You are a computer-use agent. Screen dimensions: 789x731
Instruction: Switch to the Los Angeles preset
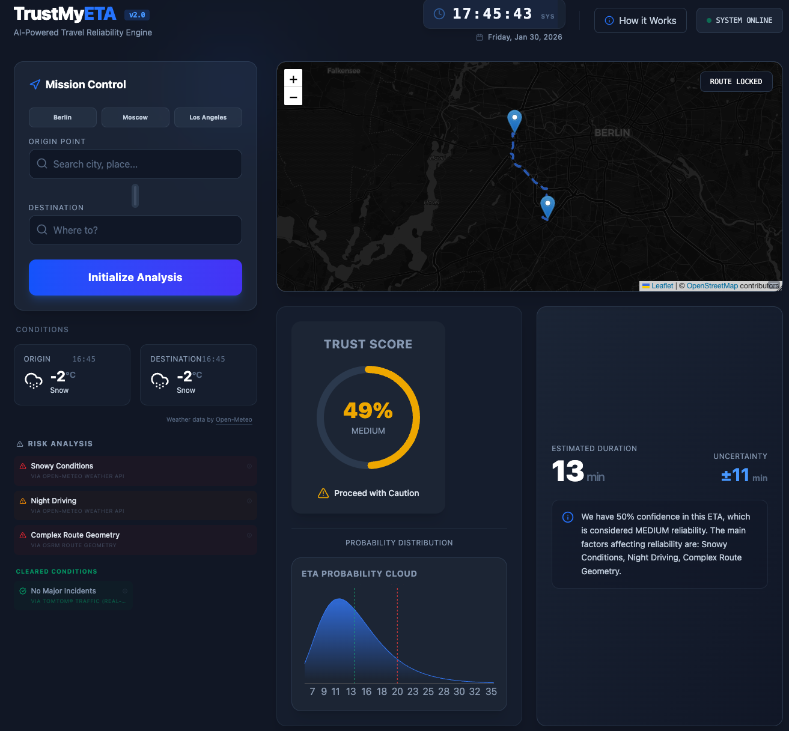tap(208, 117)
